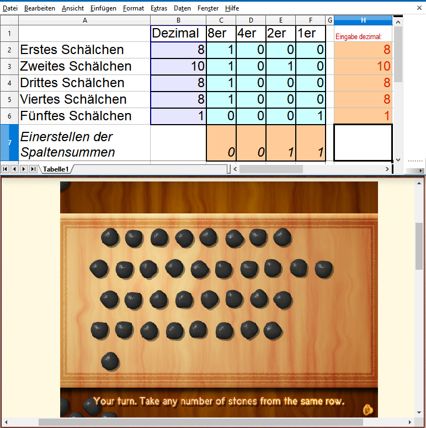Click game pane horizontal scrollbar left arrow
Viewport: 426px width, 428px height.
pyautogui.click(x=6, y=422)
